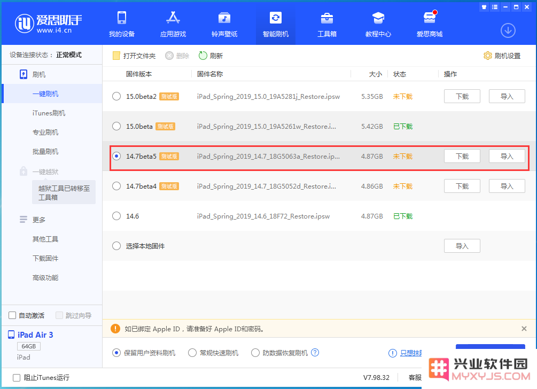Open the 爱思商城 store icon
Screen dimensions: 537x389
point(430,18)
